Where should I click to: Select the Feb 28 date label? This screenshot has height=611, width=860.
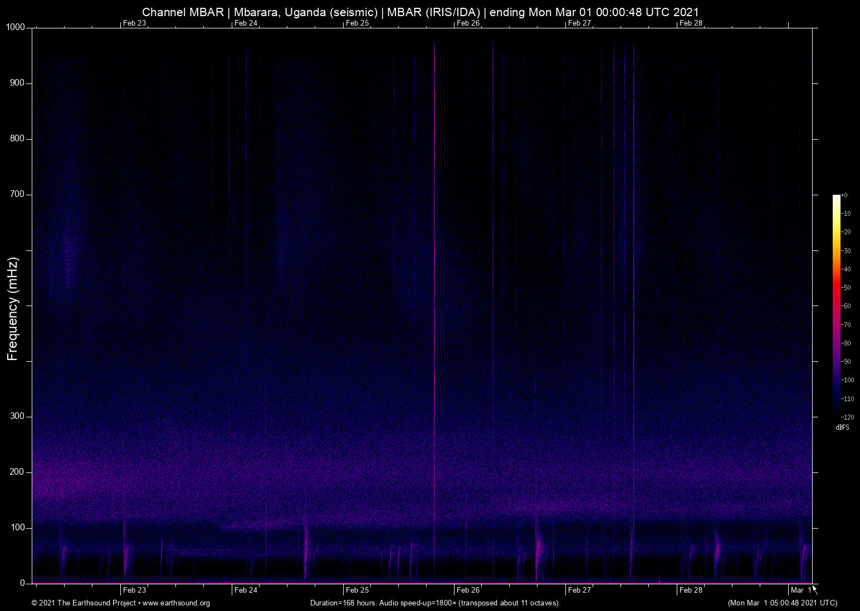pos(691,590)
